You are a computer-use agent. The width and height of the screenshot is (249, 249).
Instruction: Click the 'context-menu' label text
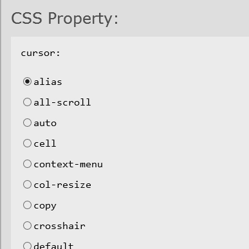tap(68, 165)
